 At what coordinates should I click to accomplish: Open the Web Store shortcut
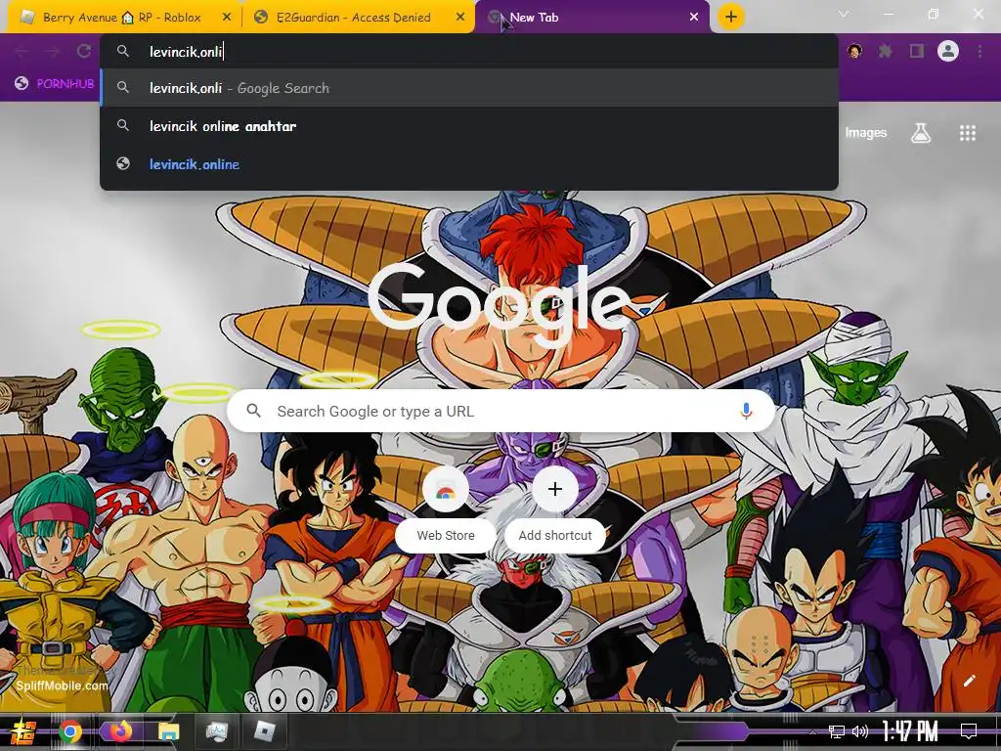[446, 508]
